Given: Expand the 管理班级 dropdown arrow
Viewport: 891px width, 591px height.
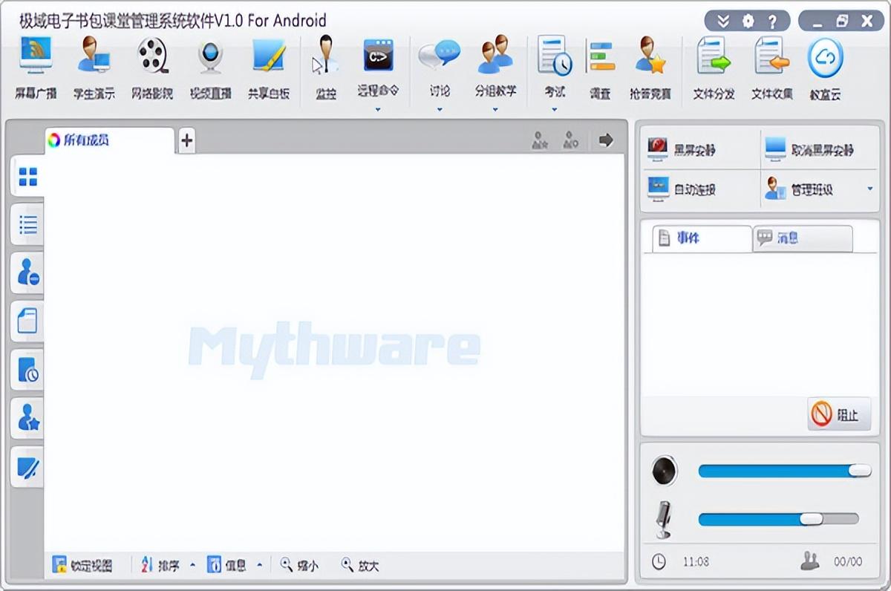Looking at the screenshot, I should click(x=870, y=189).
